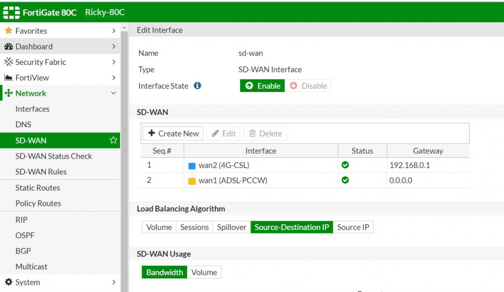The image size is (504, 292).
Task: Sort by the Gateway column header
Action: tap(428, 151)
